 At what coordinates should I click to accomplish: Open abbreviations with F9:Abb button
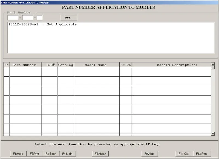point(149,154)
